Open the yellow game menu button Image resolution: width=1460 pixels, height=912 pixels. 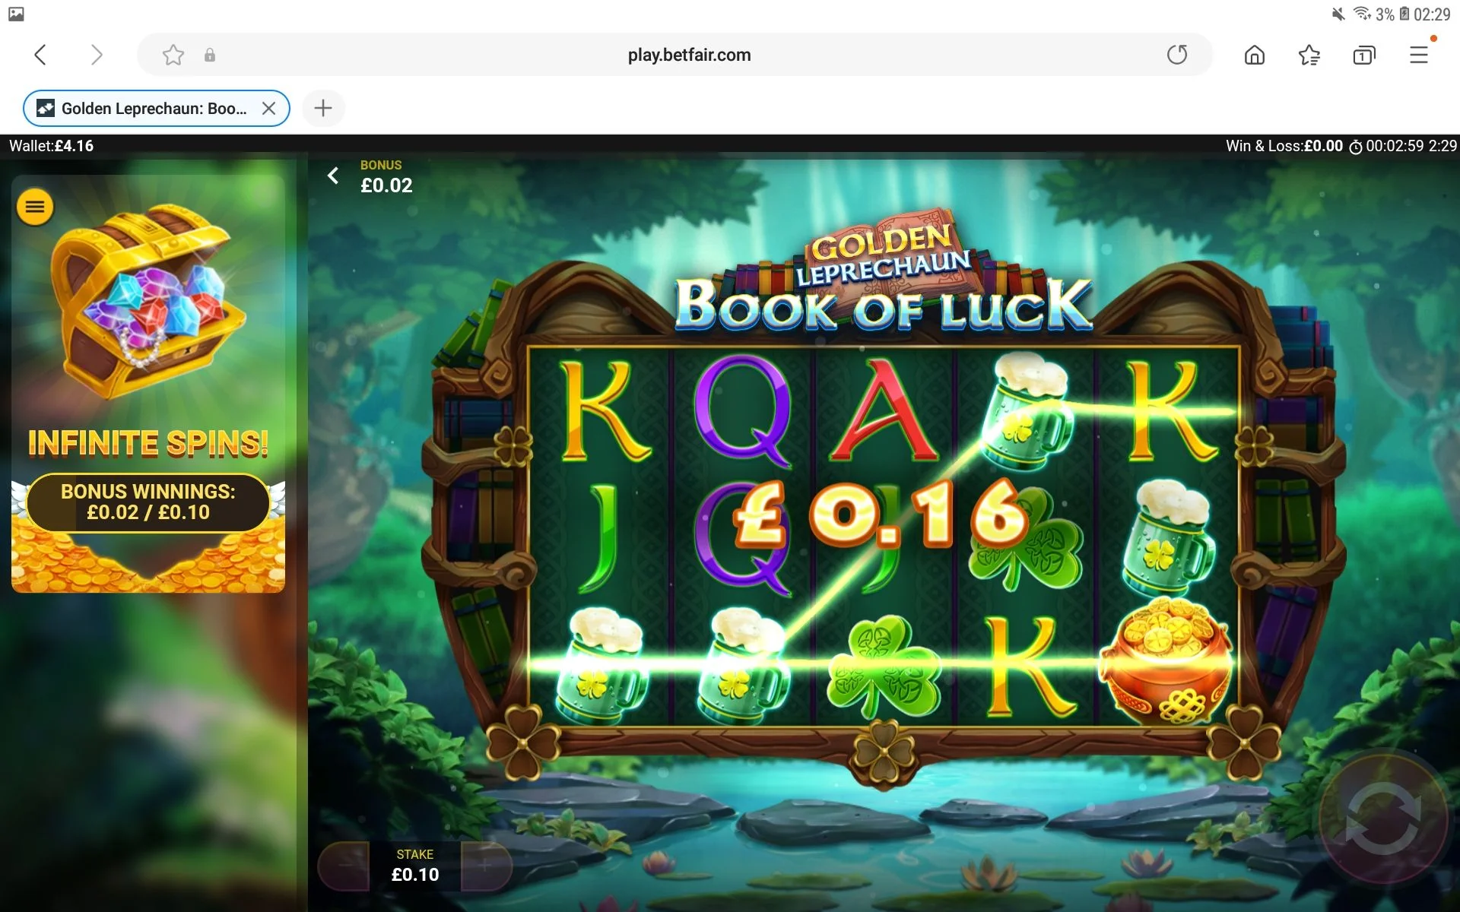35,207
